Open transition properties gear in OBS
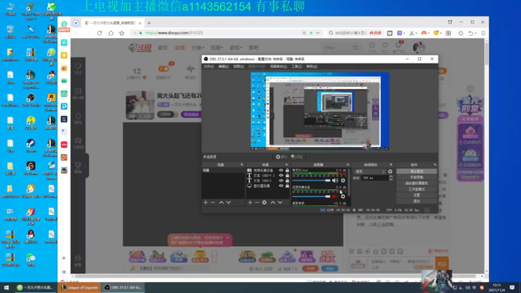Screen dimensions: 521x293 point(390,171)
